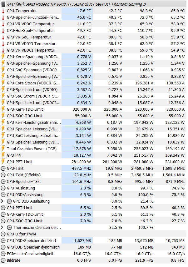Click clock icon beside PCIe-Link-Geschwindigkeit

3,254
